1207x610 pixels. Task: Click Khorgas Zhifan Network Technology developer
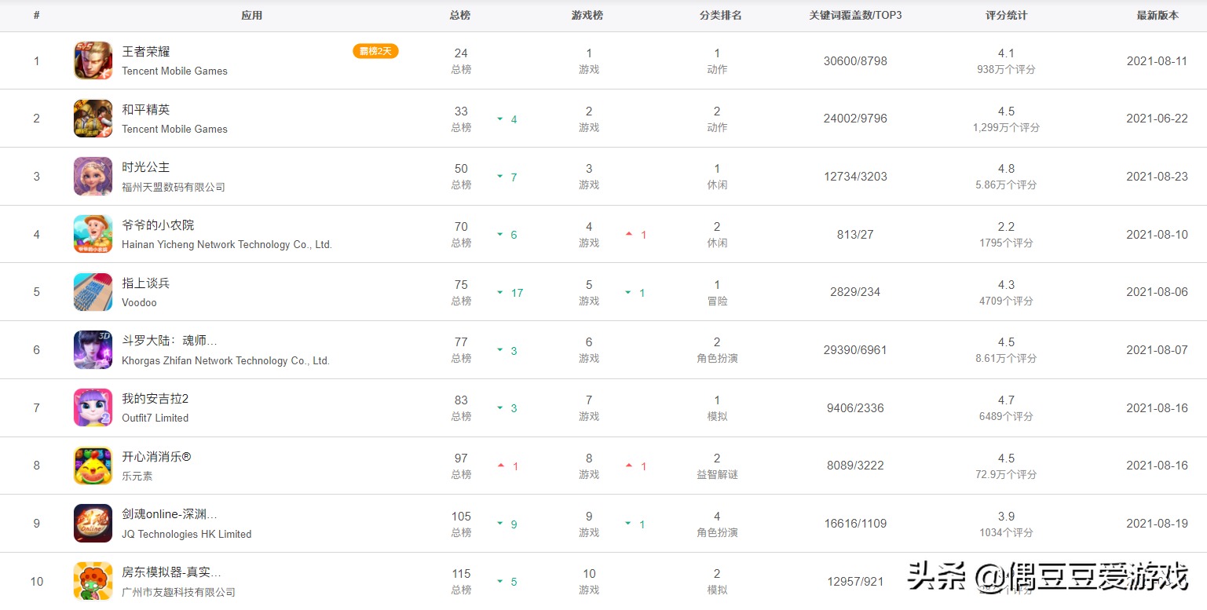click(225, 361)
